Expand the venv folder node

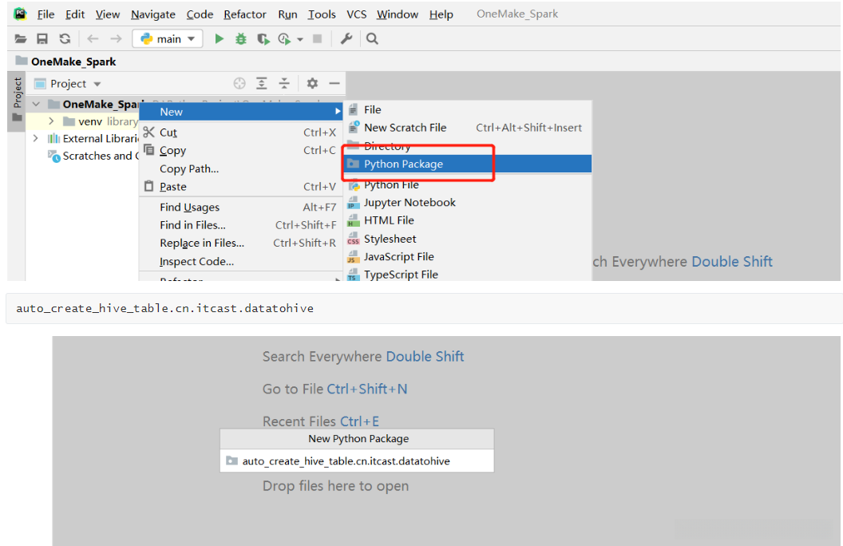click(52, 121)
